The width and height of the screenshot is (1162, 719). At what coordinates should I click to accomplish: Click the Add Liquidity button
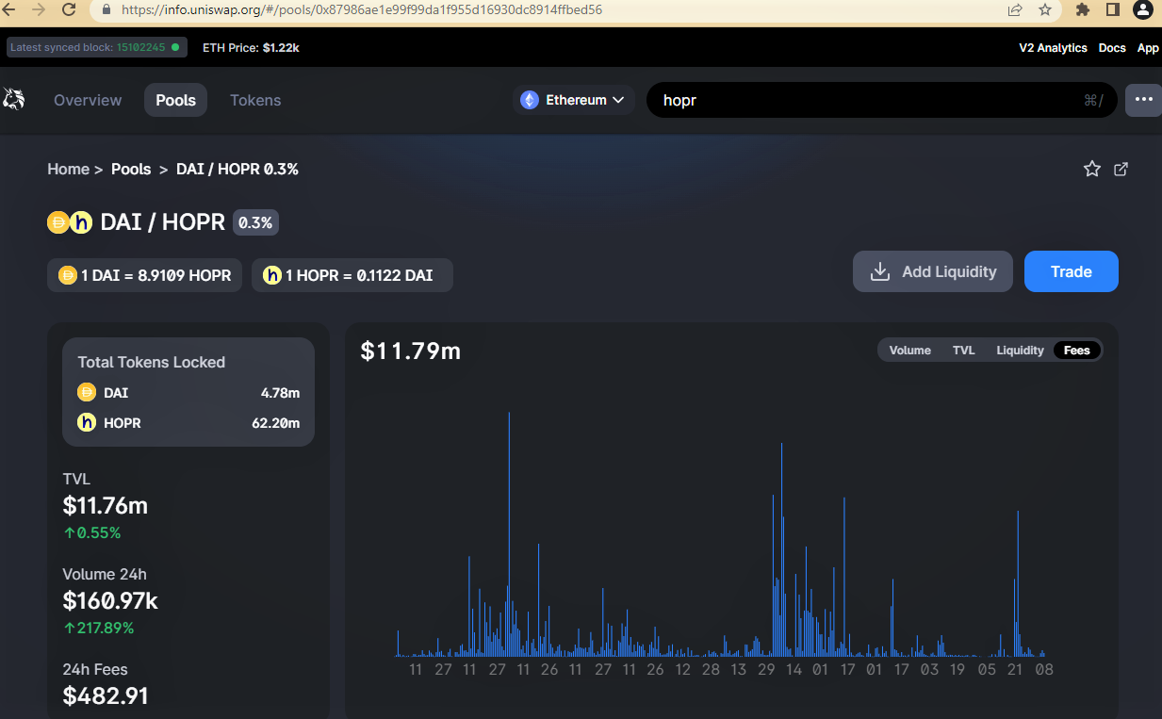click(x=933, y=271)
